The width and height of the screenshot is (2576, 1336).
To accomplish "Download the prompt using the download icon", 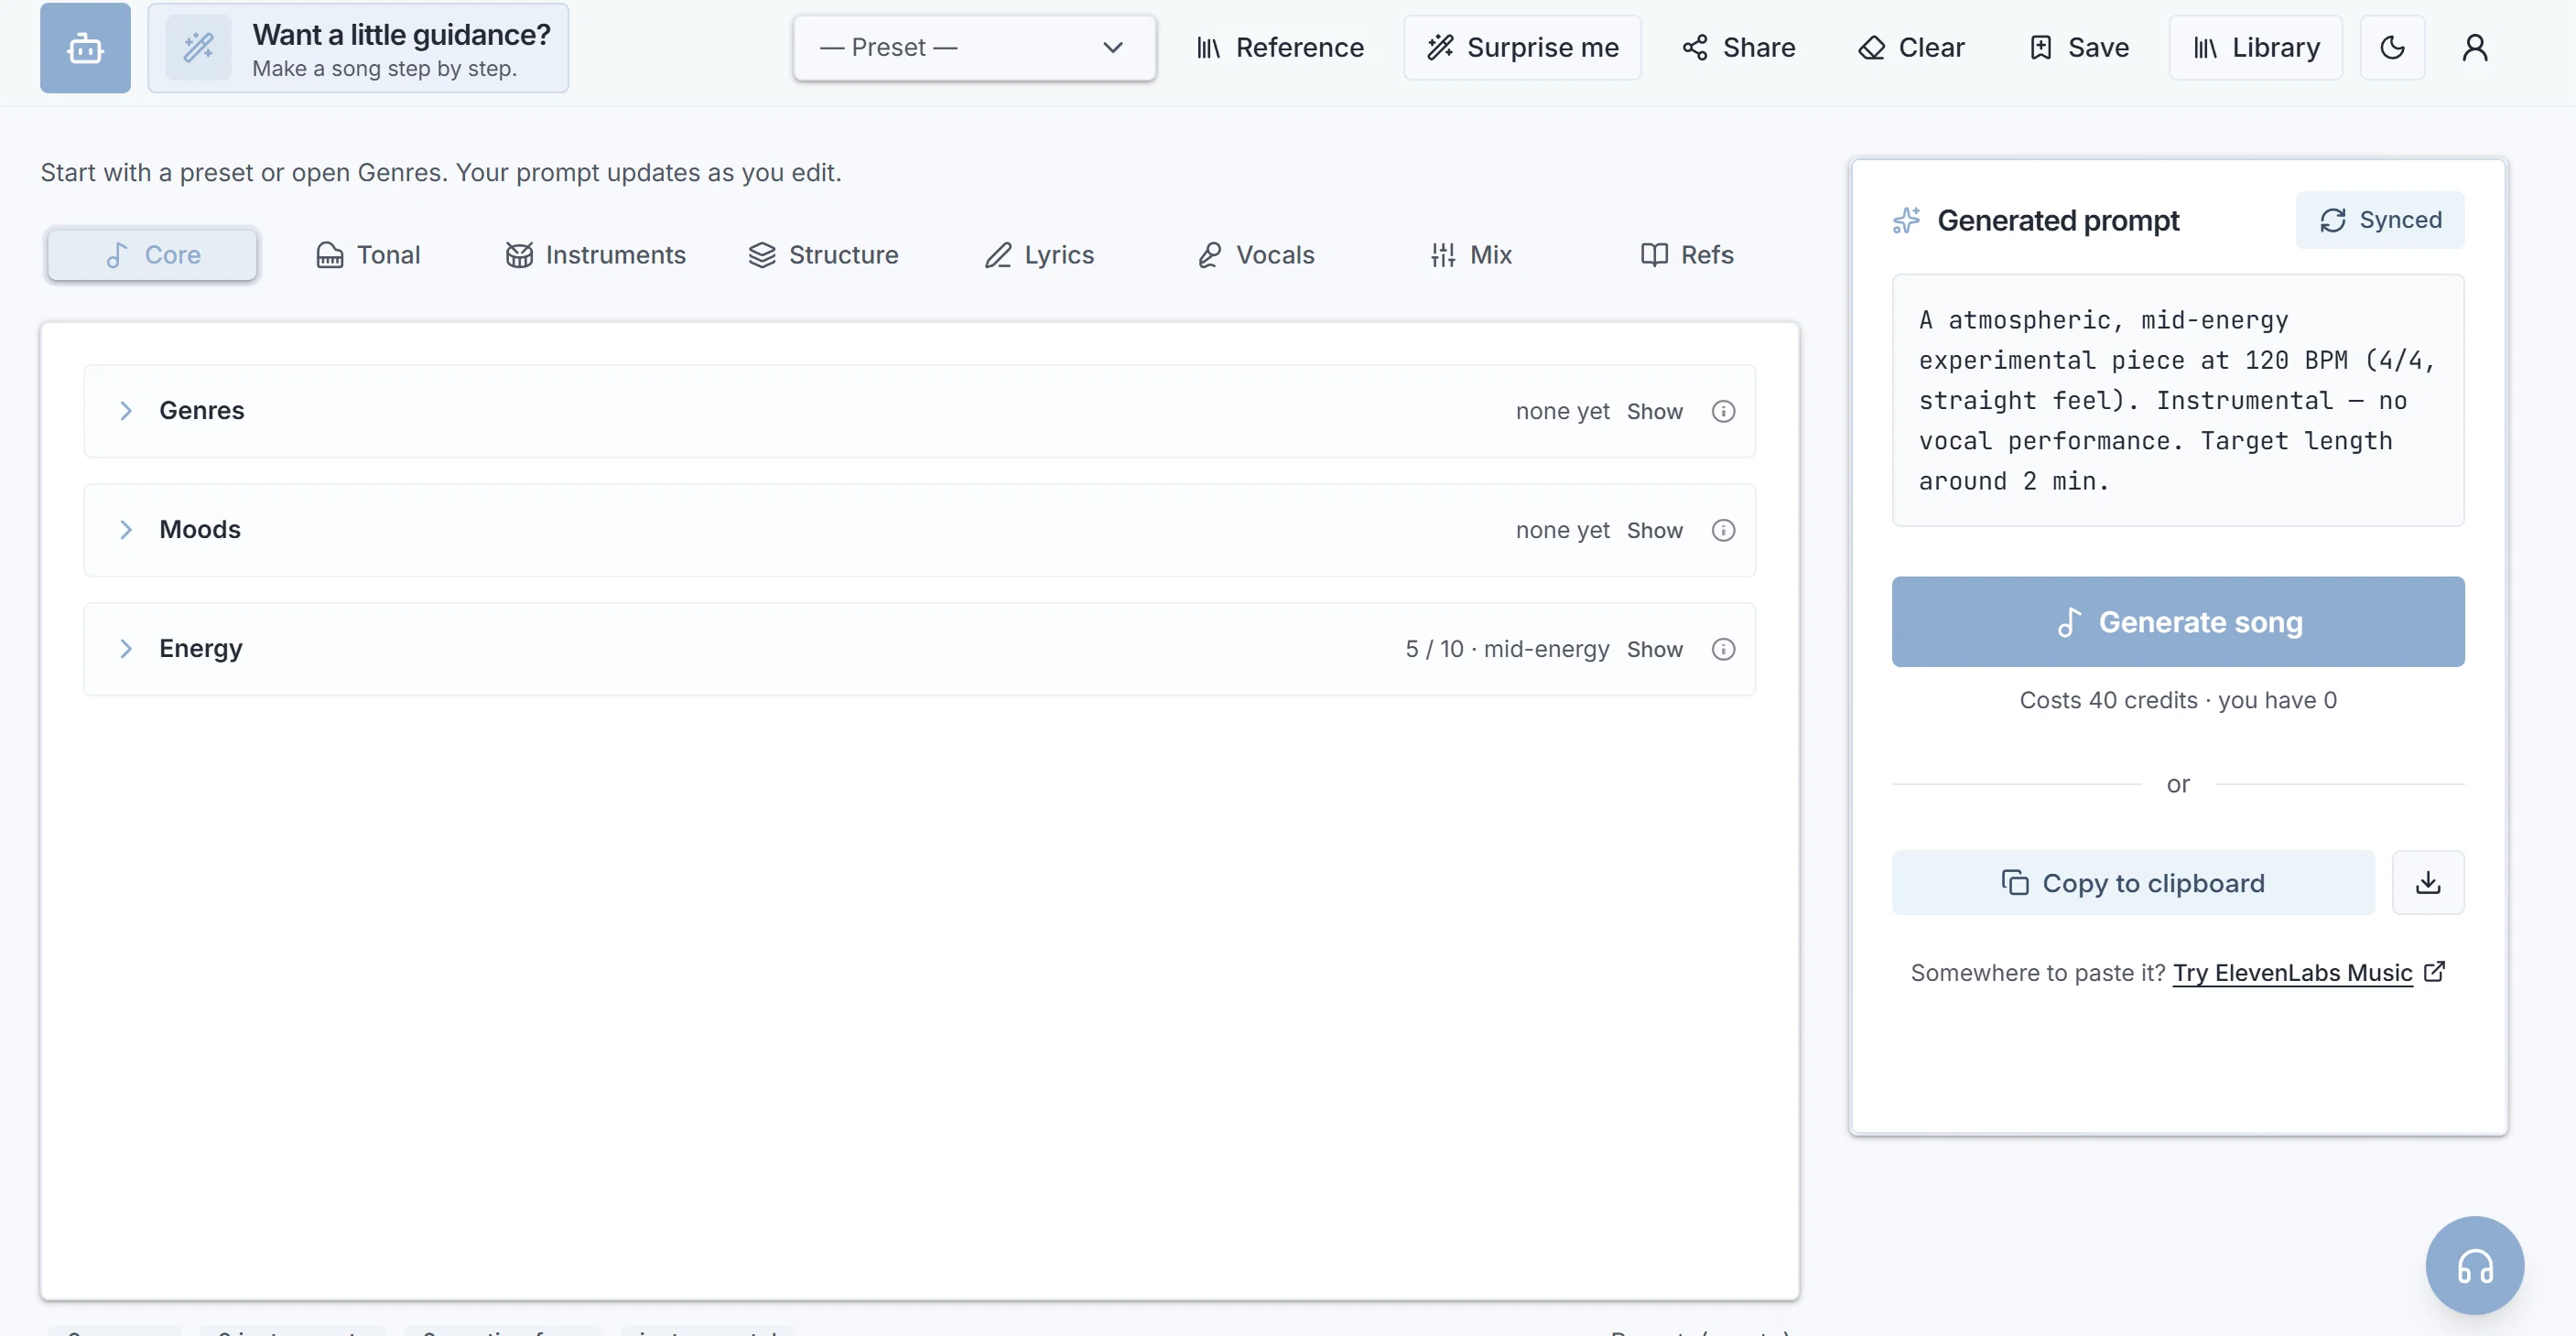I will 2428,882.
